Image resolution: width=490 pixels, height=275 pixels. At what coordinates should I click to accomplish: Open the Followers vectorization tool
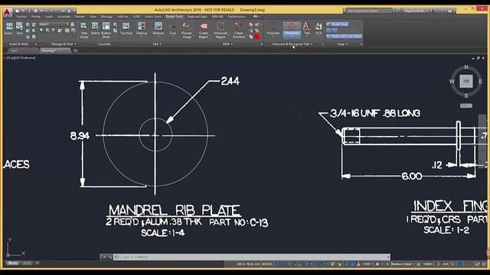[273, 29]
